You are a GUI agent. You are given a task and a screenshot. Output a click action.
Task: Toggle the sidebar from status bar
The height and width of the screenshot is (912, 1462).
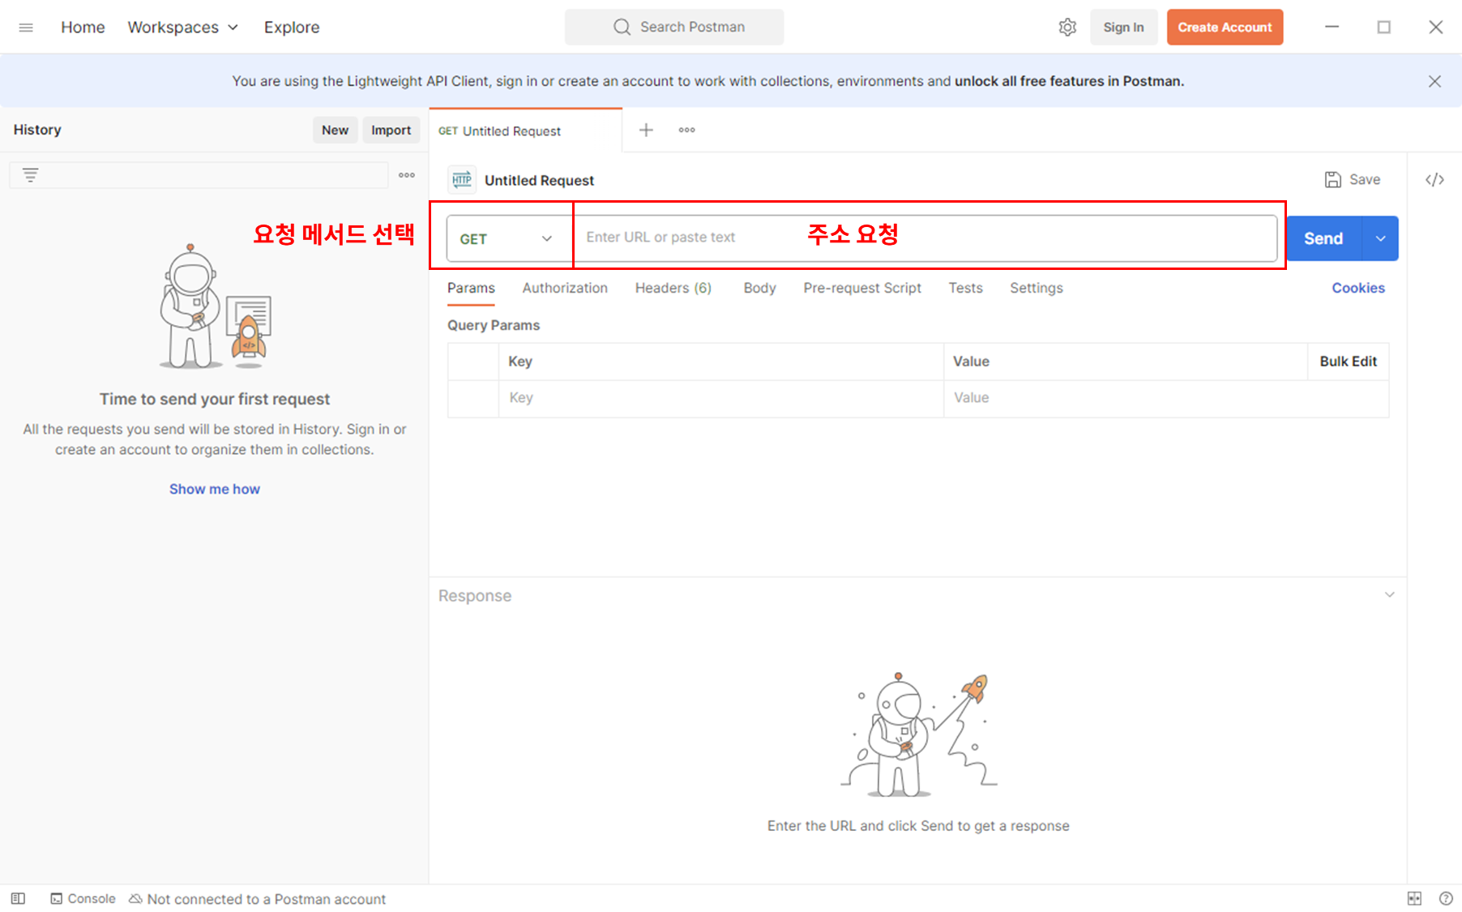pos(18,898)
